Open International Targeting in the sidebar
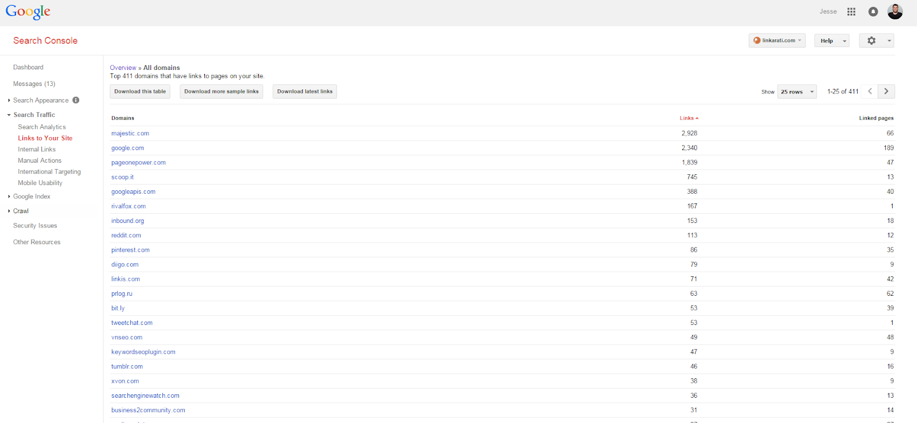Viewport: 918px width, 423px height. pyautogui.click(x=49, y=172)
